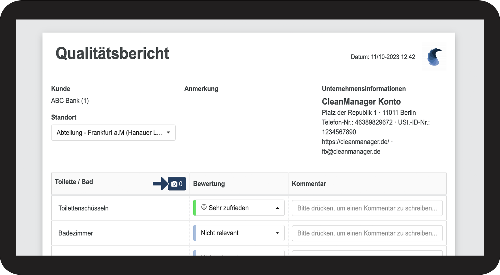Open the Standort location dropdown
Screen dimensions: 500x275
[113, 133]
